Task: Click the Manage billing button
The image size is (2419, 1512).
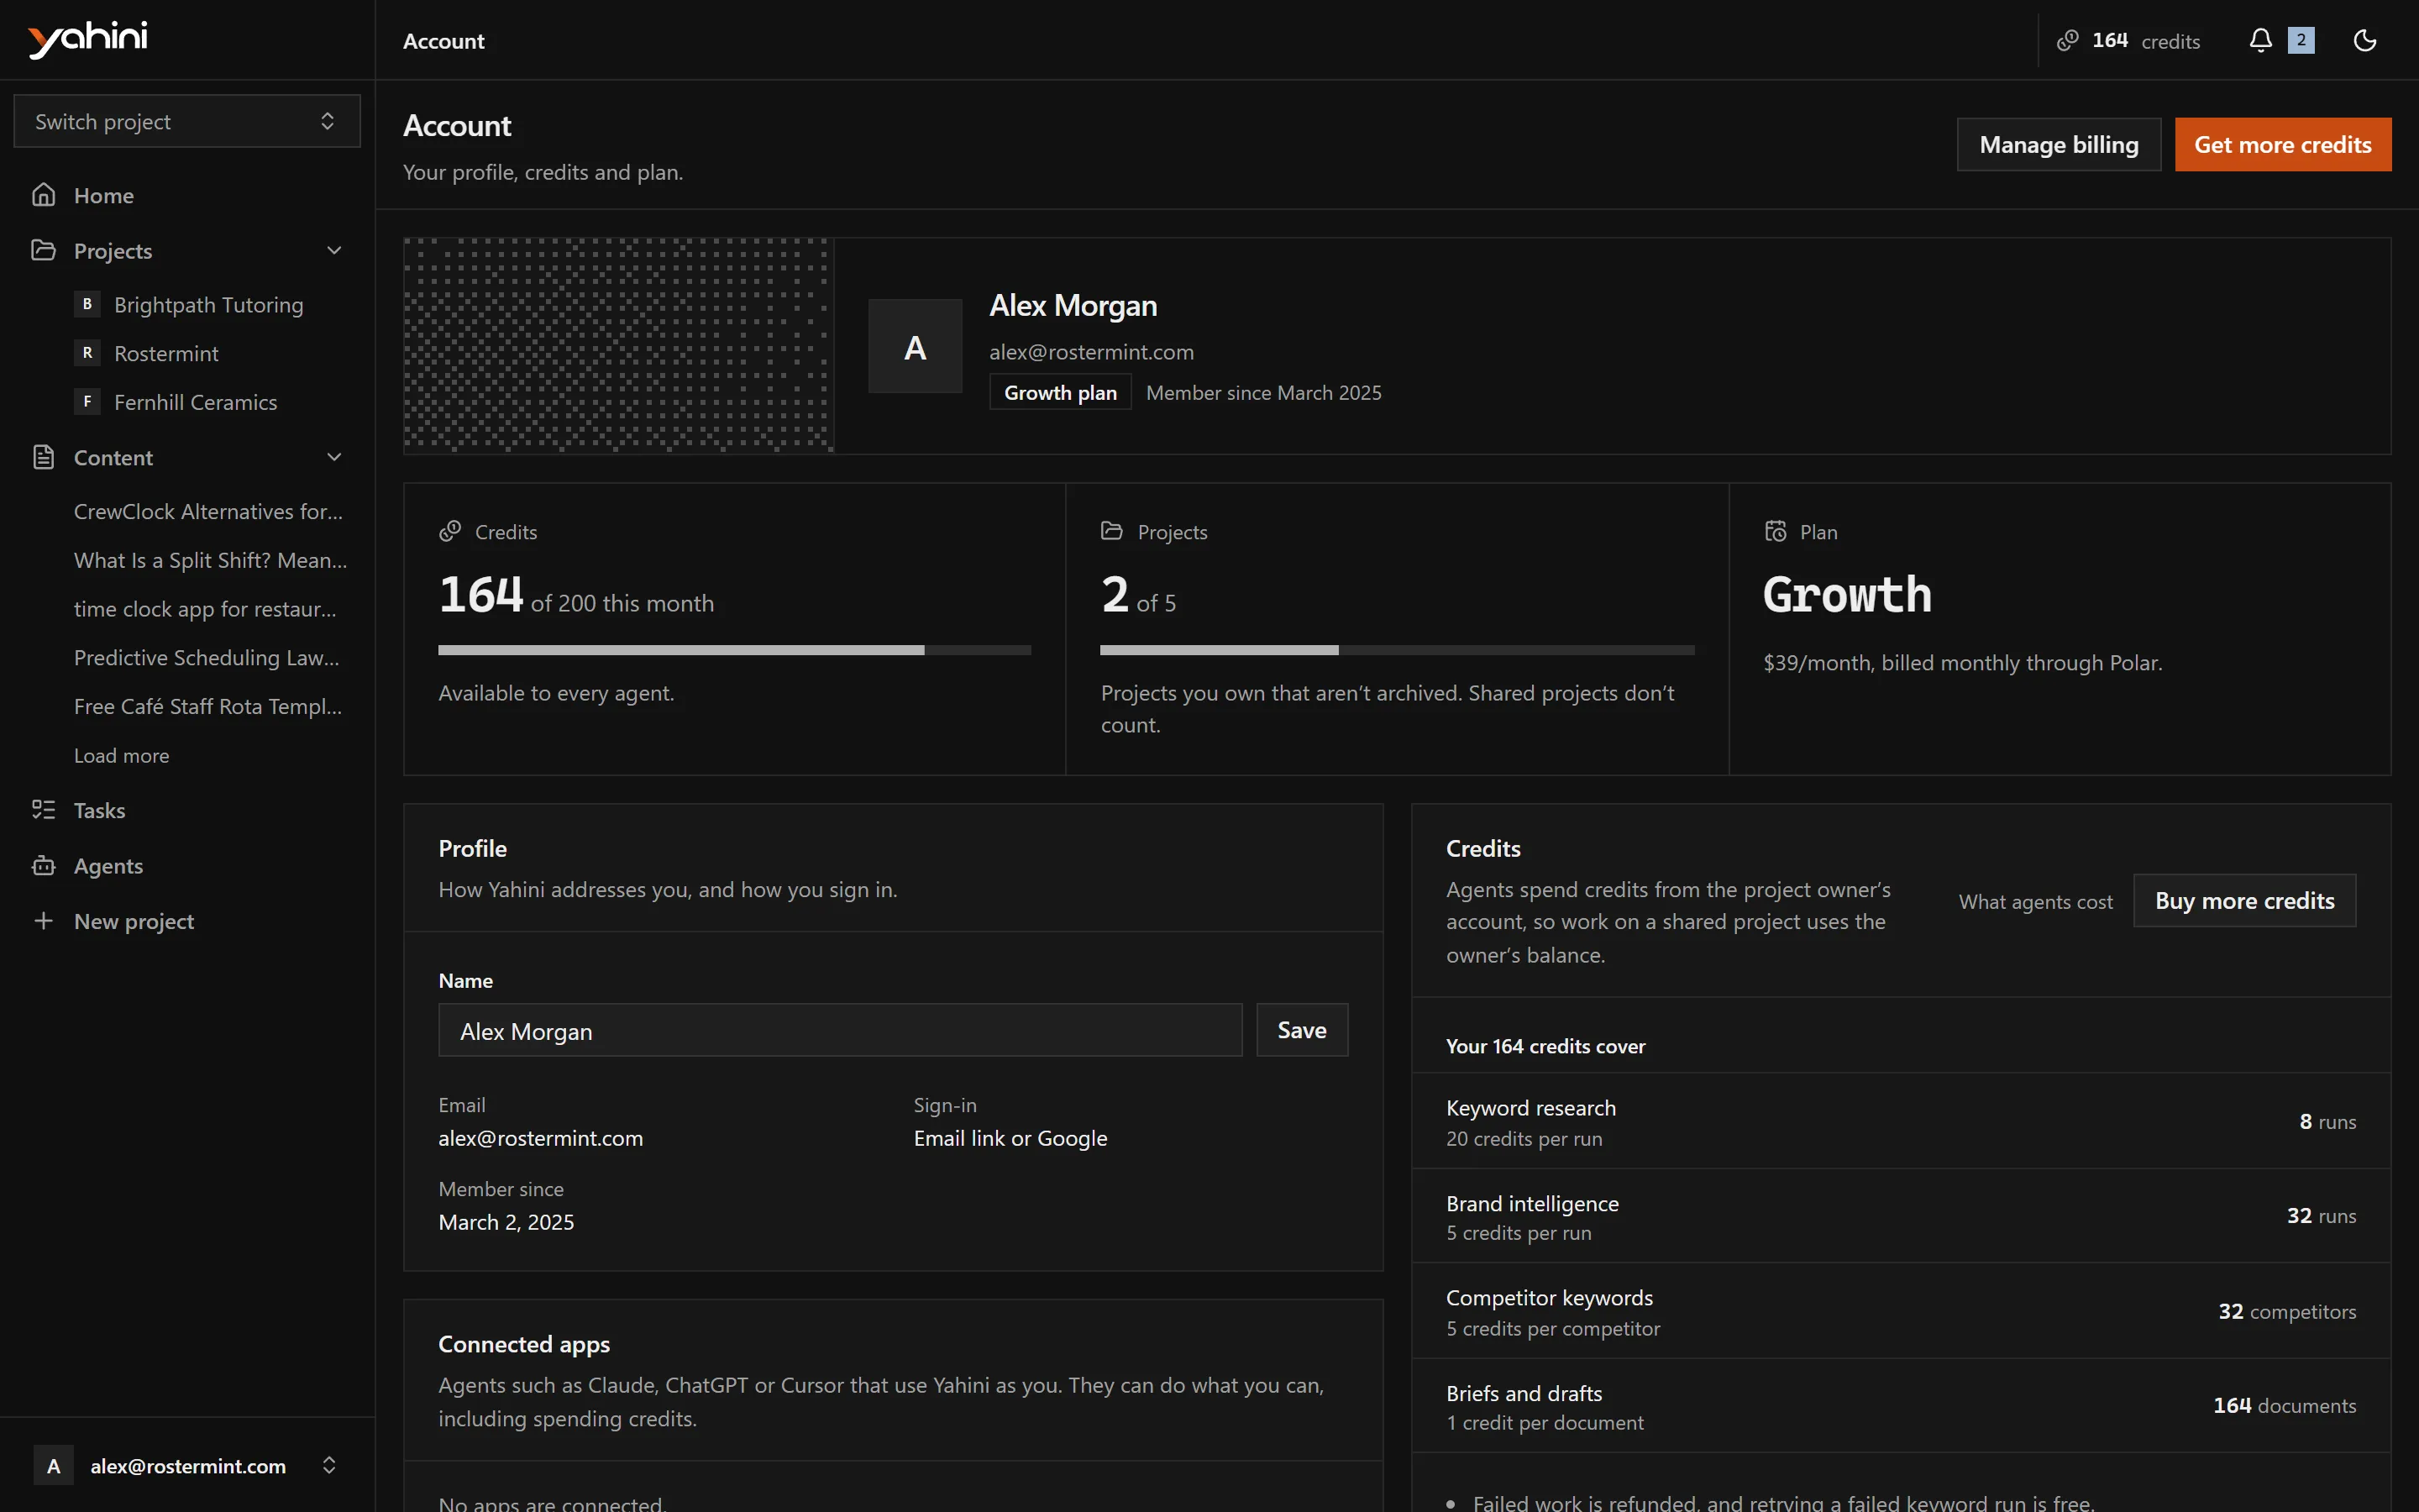Action: point(2058,145)
